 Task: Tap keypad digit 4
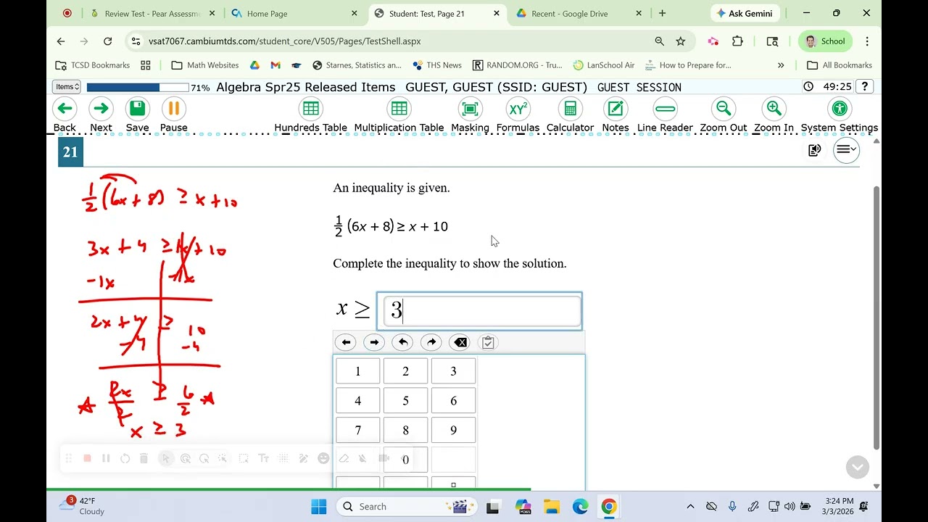[357, 401]
